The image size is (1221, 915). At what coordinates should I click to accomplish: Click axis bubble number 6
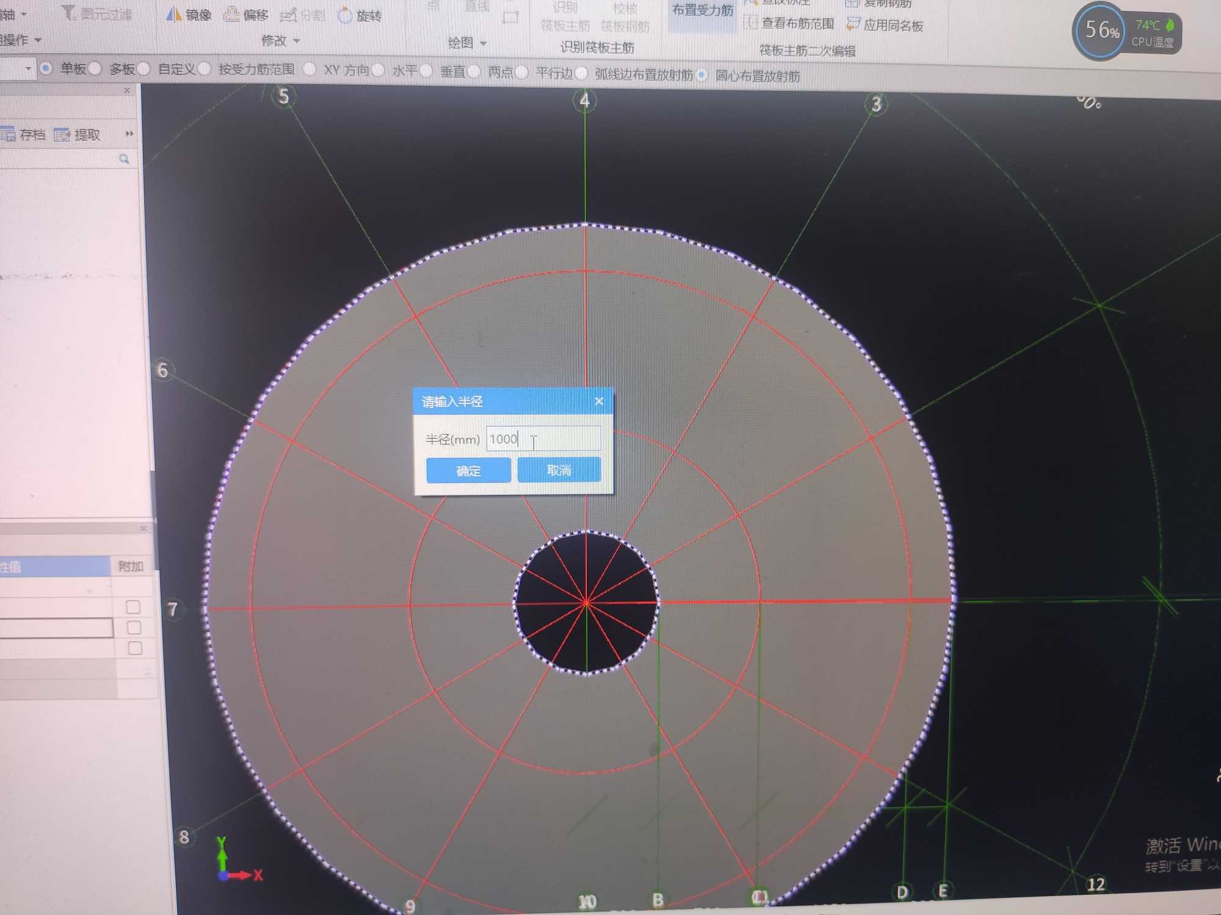pyautogui.click(x=162, y=370)
